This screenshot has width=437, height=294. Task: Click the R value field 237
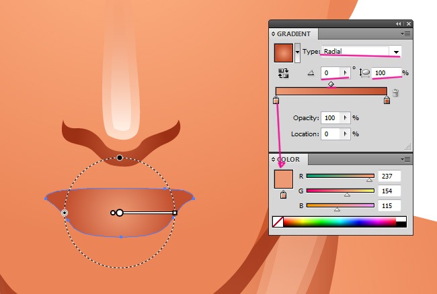coord(389,176)
